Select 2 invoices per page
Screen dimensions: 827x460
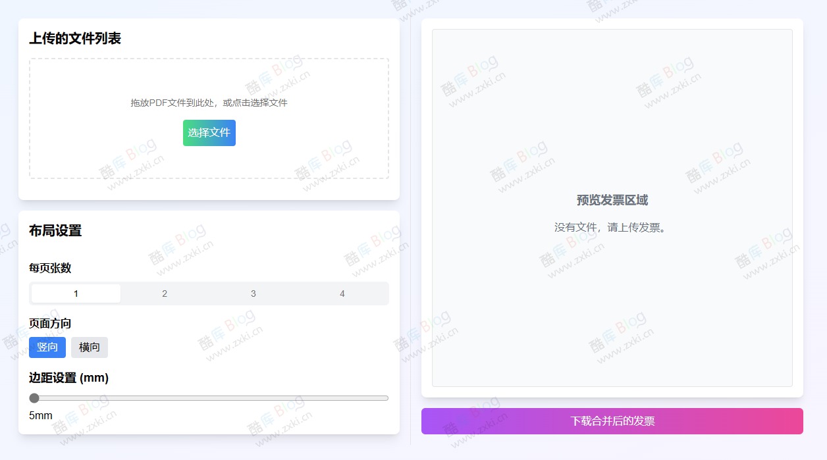[x=164, y=293]
